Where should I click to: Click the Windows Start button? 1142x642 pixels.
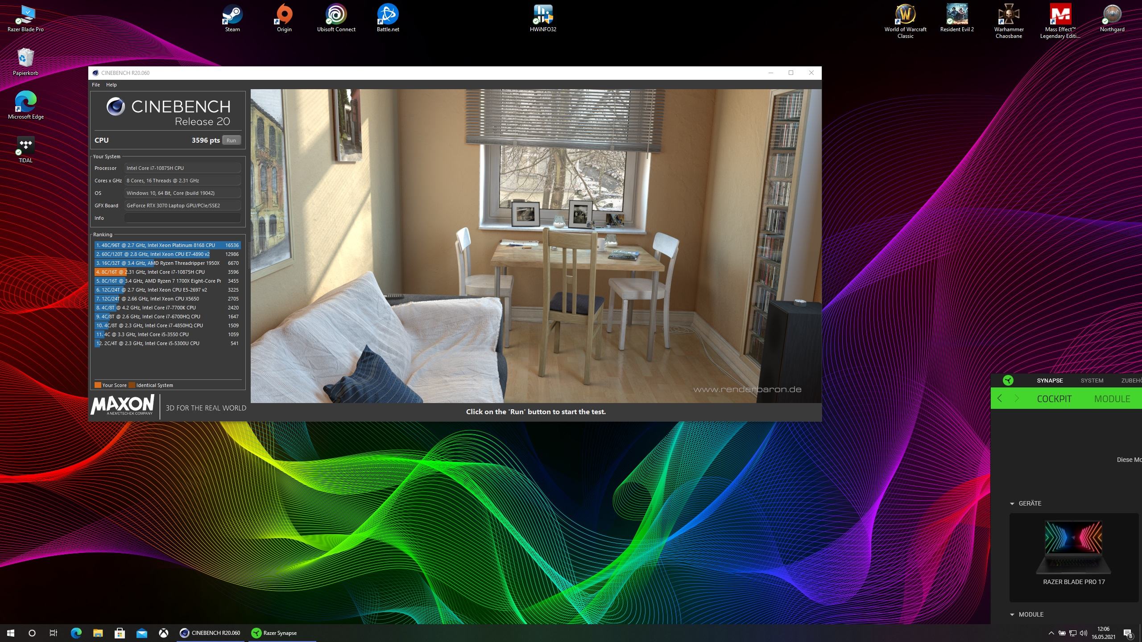(x=11, y=633)
